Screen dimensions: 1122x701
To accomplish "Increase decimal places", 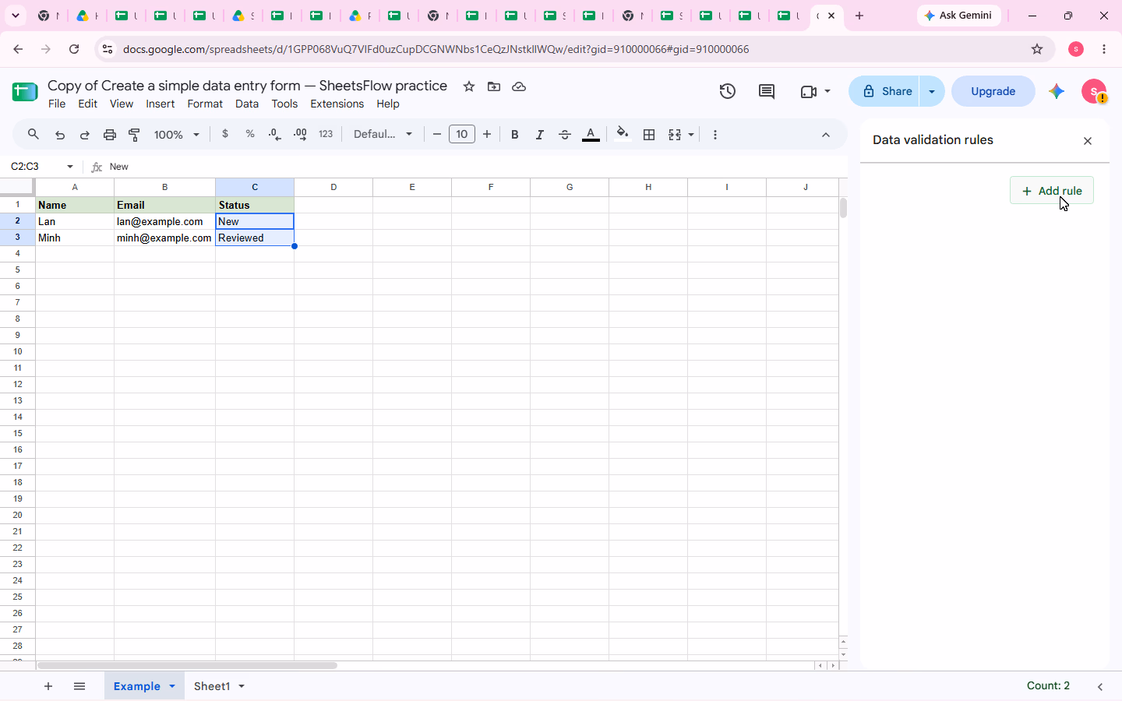I will click(300, 134).
